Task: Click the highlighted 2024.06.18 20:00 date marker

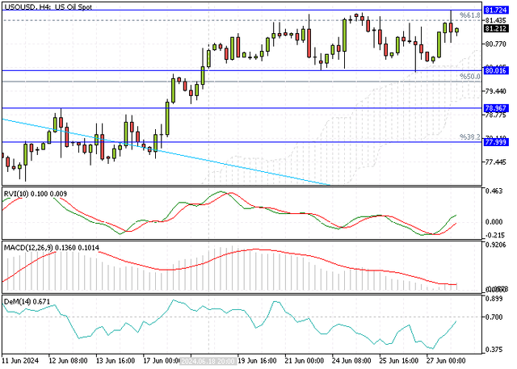Action: (x=208, y=361)
